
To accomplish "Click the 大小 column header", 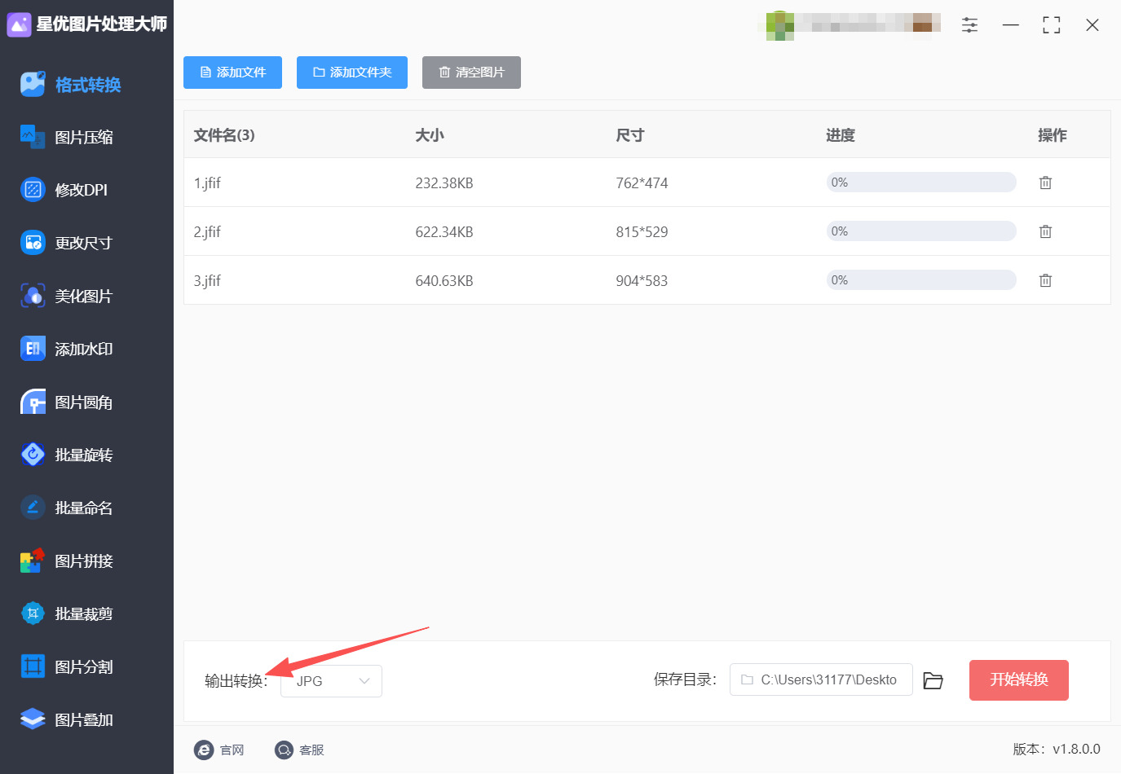I will pos(430,135).
